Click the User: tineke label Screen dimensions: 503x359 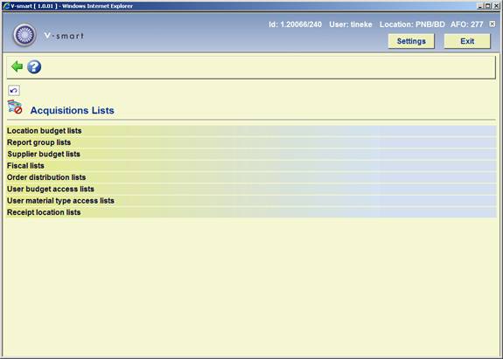(x=351, y=24)
